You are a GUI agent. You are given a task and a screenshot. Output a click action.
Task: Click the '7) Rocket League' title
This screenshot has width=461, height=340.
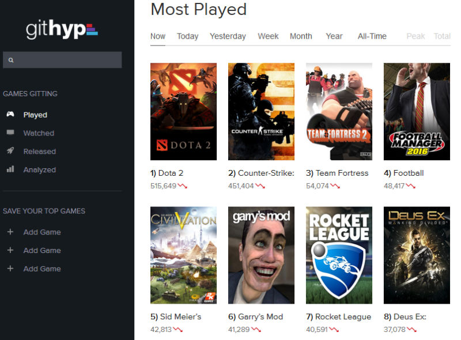click(x=338, y=316)
